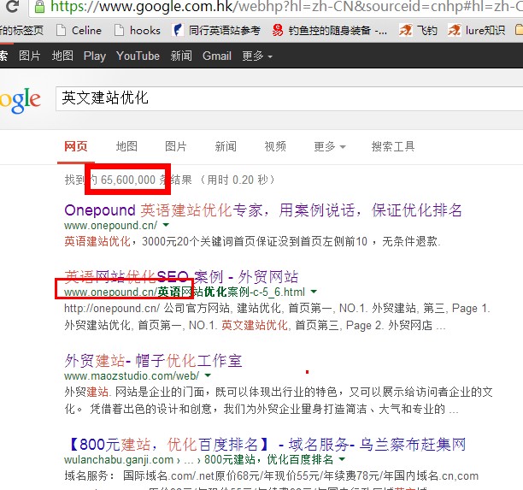Switch to the 地图 search tab
The image size is (523, 490).
coord(126,146)
